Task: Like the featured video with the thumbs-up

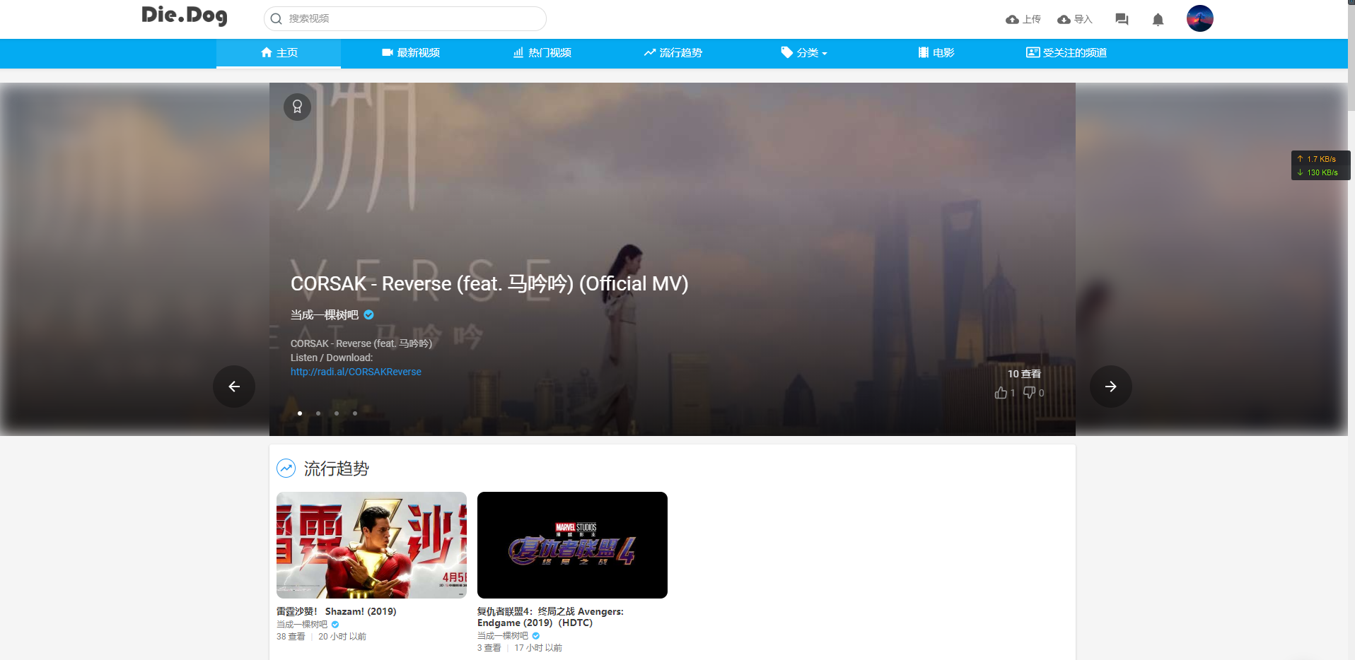Action: tap(1001, 393)
